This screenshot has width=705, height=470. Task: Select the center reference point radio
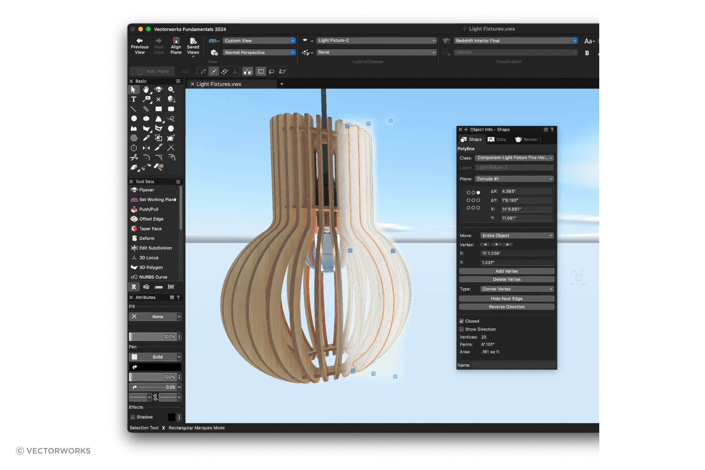[x=473, y=200]
